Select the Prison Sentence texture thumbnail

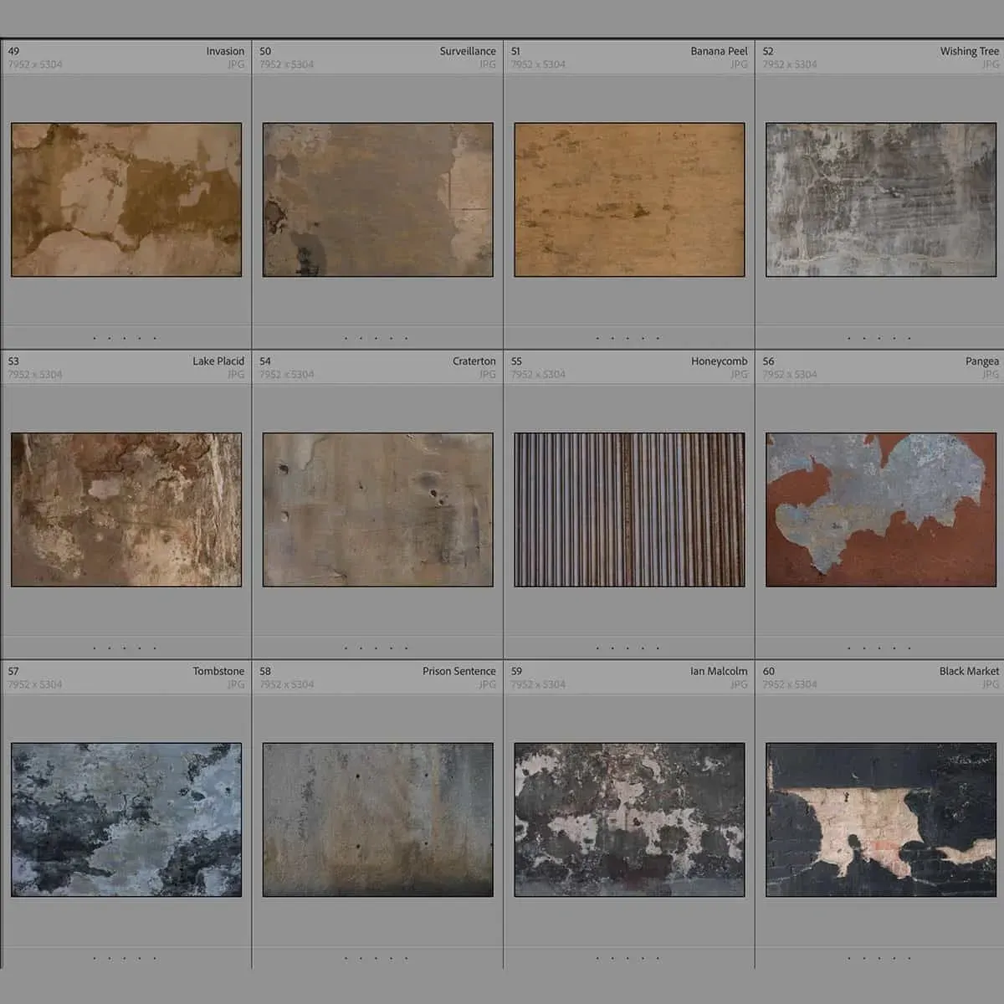[x=377, y=820]
